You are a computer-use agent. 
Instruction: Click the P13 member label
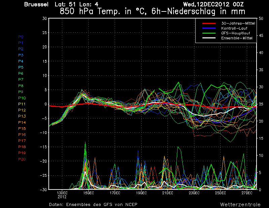[22, 116]
